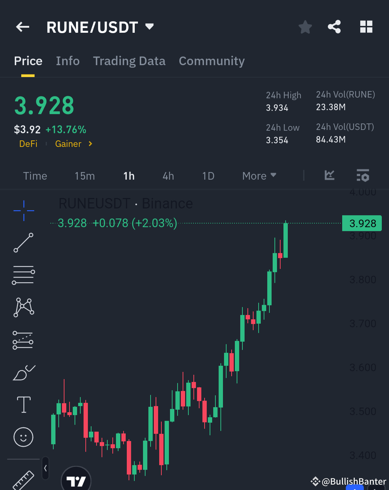
Task: Open the Fibonacci retracement tool
Action: (x=23, y=275)
